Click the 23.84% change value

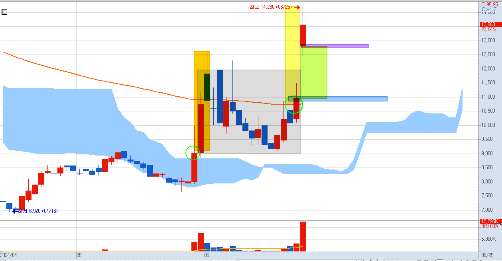tap(489, 29)
